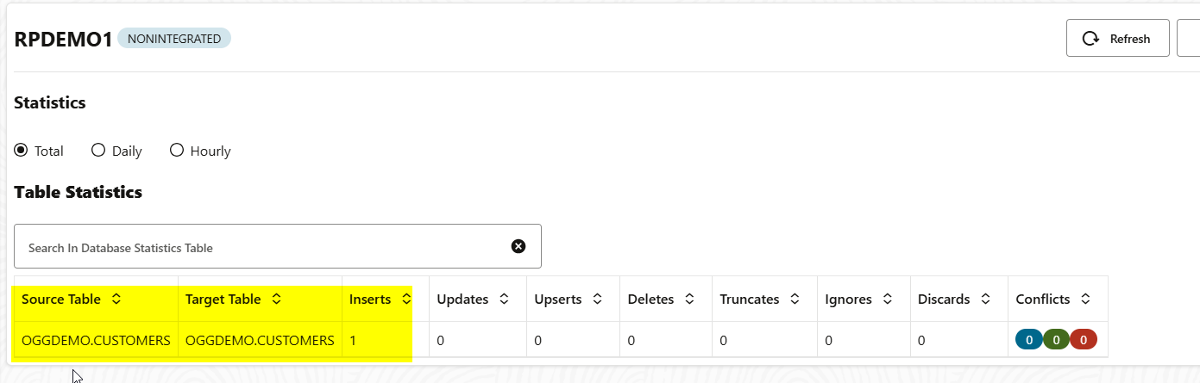
Task: Sort by Deletes column arrows
Action: pos(690,300)
